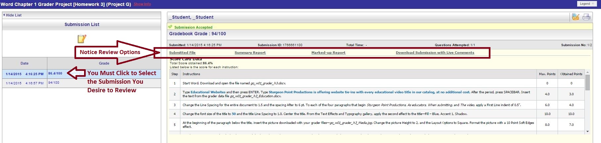Collapse the panel with Hide List arrow
This screenshot has width=601, height=143.
point(13,15)
